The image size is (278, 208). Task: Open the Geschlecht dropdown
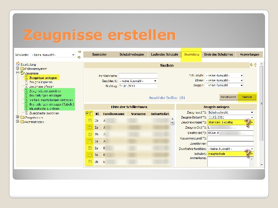click(x=155, y=81)
